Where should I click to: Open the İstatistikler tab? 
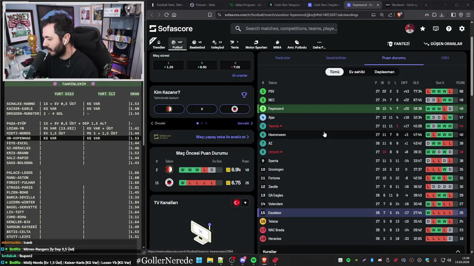[x=336, y=58]
